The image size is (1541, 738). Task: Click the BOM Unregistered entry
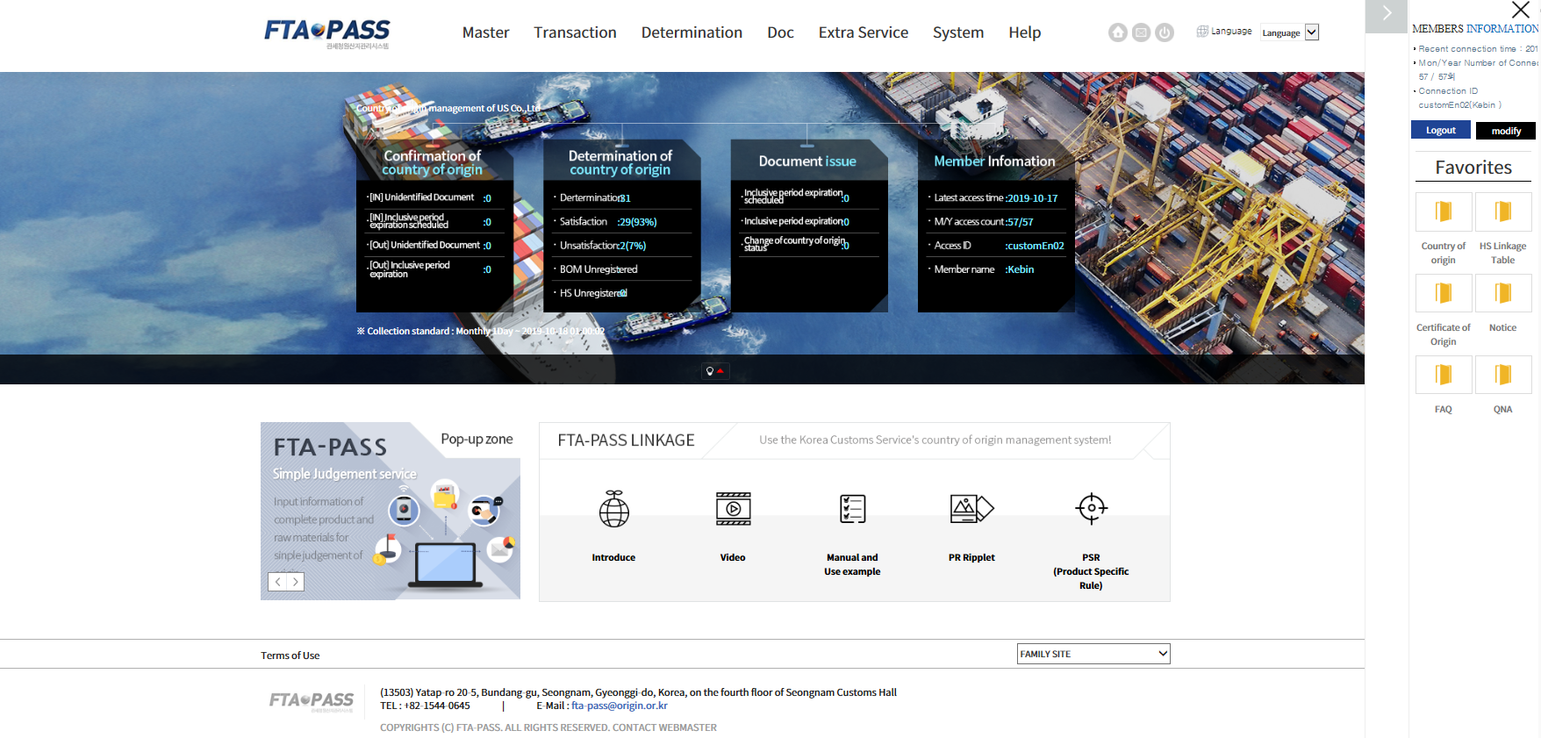[598, 269]
